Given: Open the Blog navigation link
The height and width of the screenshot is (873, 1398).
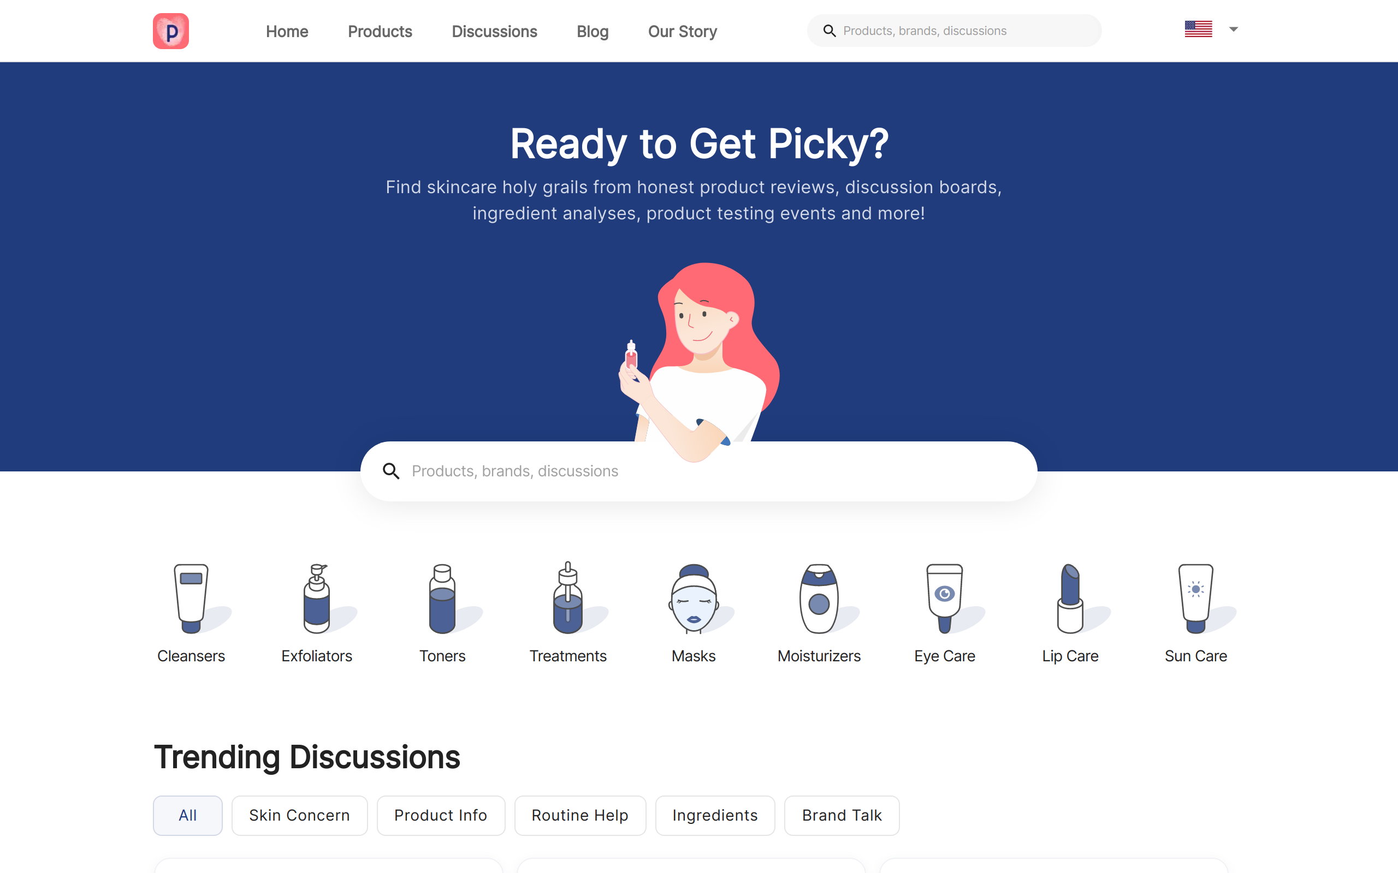Looking at the screenshot, I should coord(592,31).
